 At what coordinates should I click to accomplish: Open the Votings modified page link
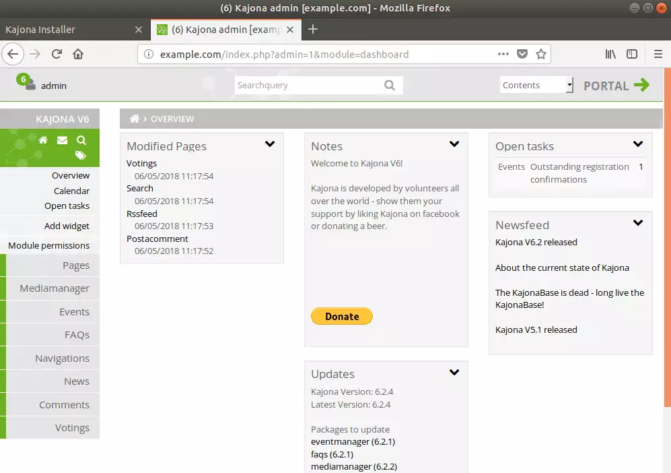click(x=141, y=163)
